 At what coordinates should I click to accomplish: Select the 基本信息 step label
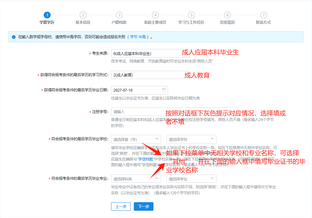[83, 22]
